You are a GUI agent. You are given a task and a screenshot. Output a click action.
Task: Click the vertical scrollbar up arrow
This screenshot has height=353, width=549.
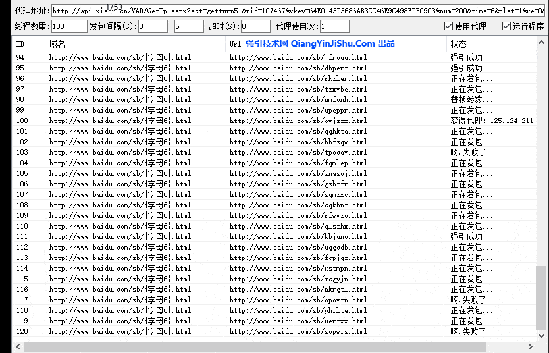[541, 42]
